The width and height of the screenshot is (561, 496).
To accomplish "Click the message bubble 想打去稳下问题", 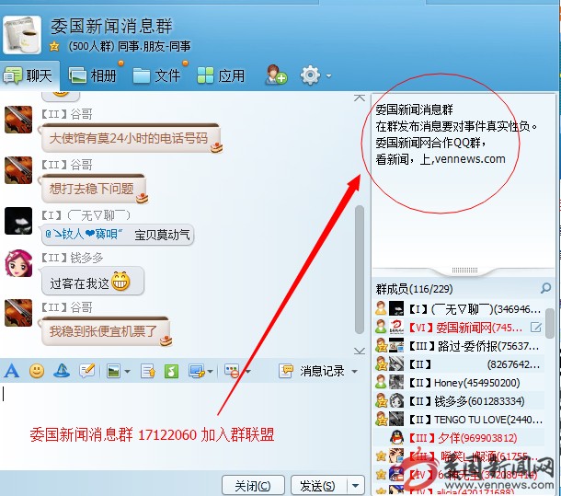I will click(93, 189).
